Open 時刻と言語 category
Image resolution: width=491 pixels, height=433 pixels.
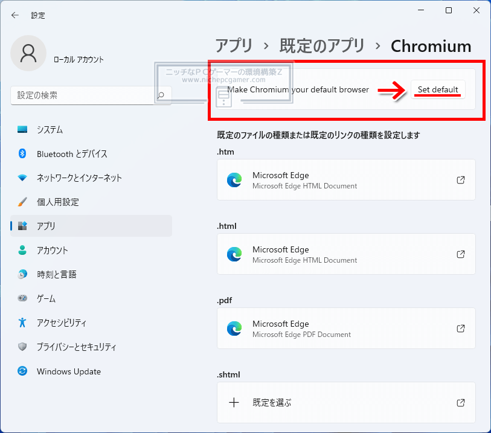pyautogui.click(x=91, y=274)
